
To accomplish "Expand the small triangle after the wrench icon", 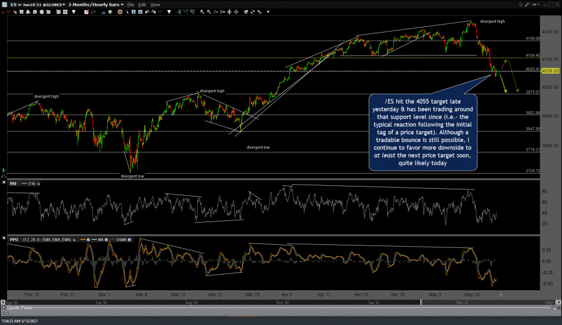I will [x=268, y=12].
